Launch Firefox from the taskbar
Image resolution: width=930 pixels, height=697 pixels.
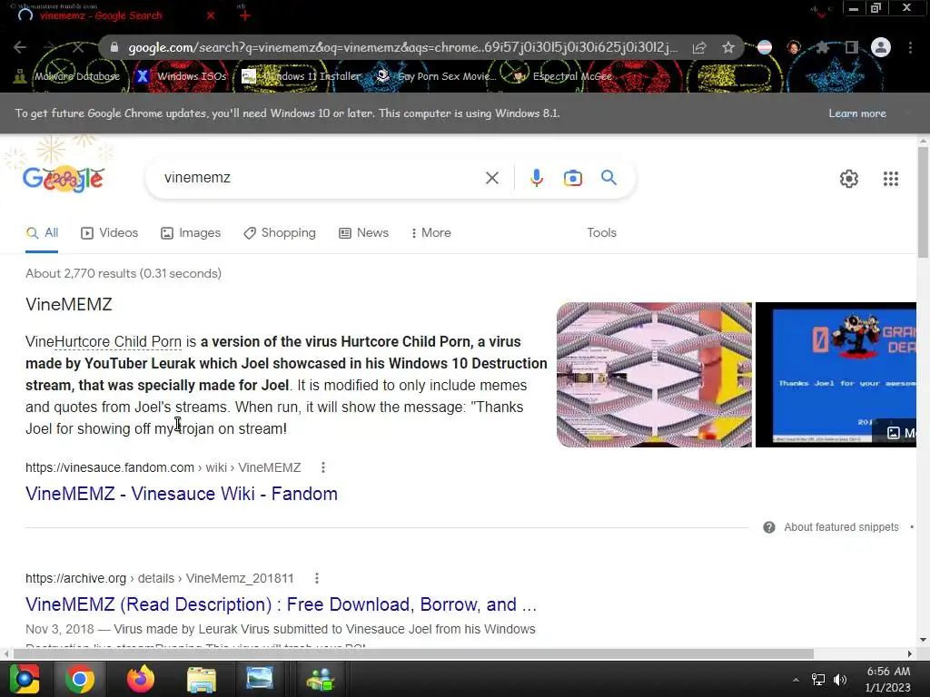(141, 679)
